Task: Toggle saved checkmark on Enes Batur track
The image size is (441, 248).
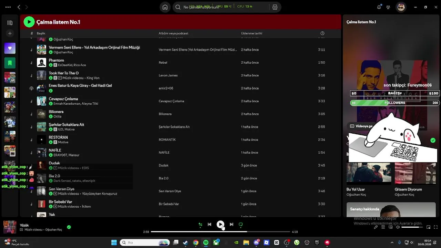Action: pos(51,91)
